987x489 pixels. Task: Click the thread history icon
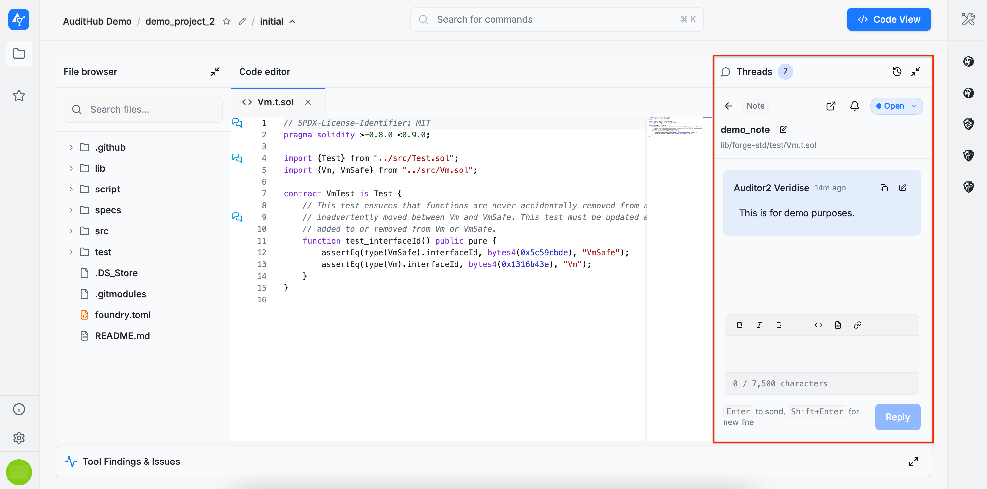897,72
